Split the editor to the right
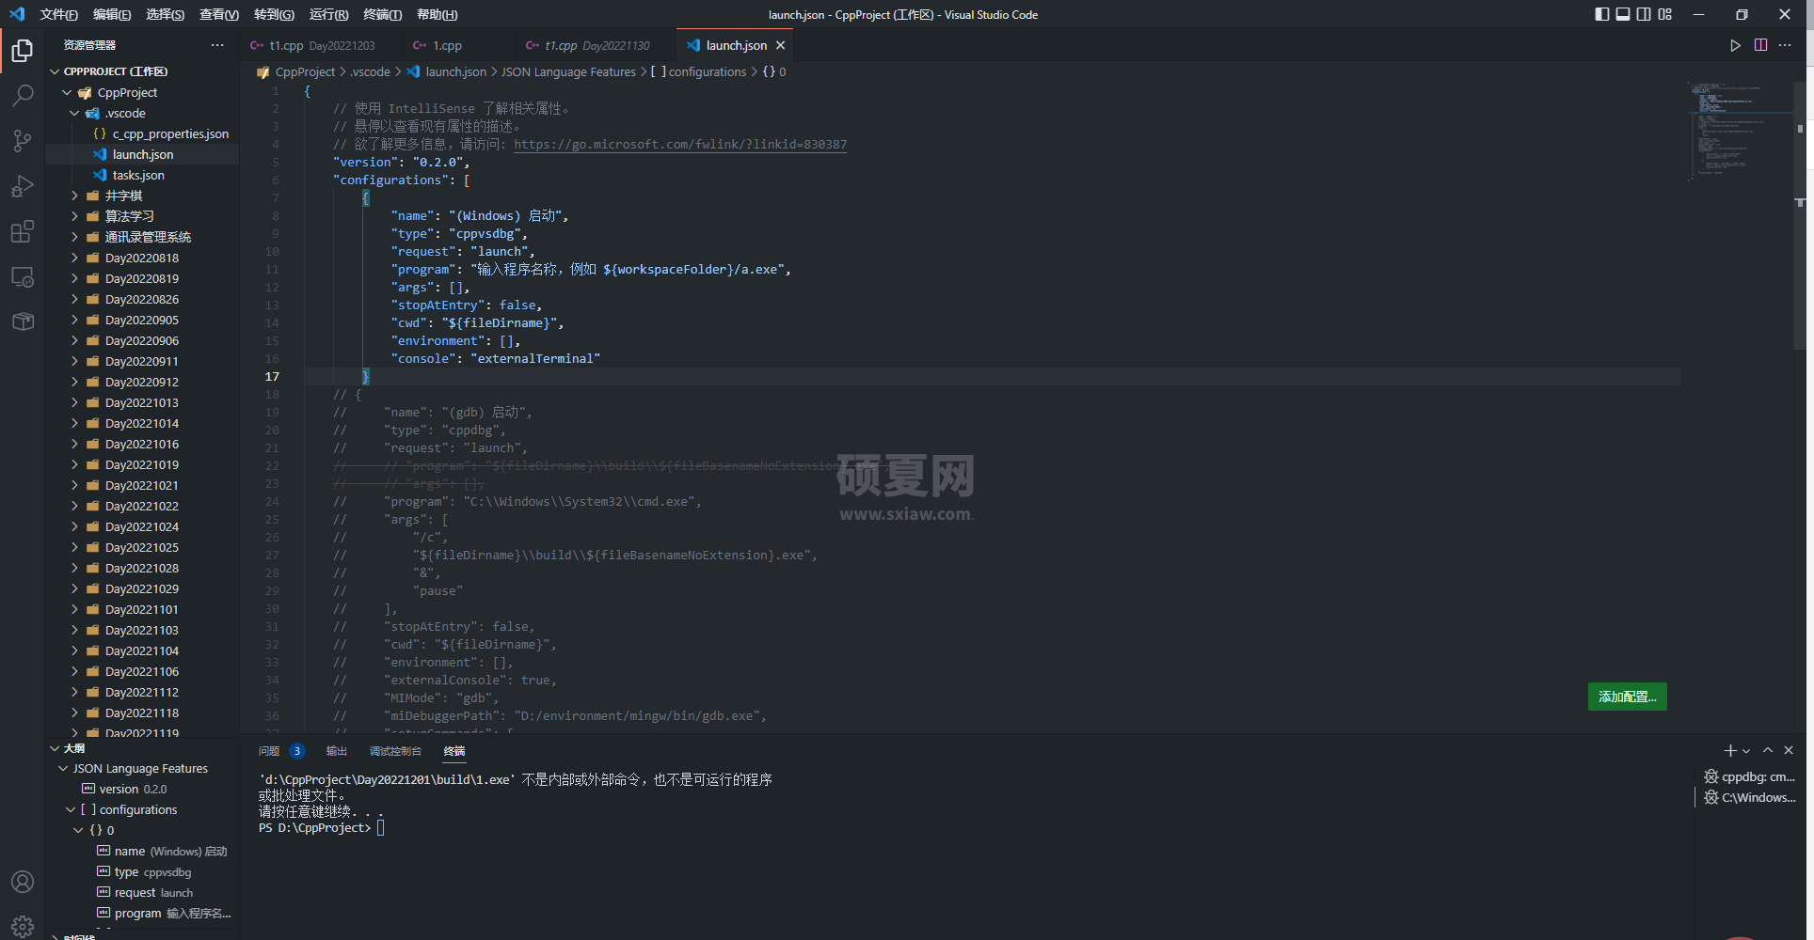1814x940 pixels. click(1760, 45)
